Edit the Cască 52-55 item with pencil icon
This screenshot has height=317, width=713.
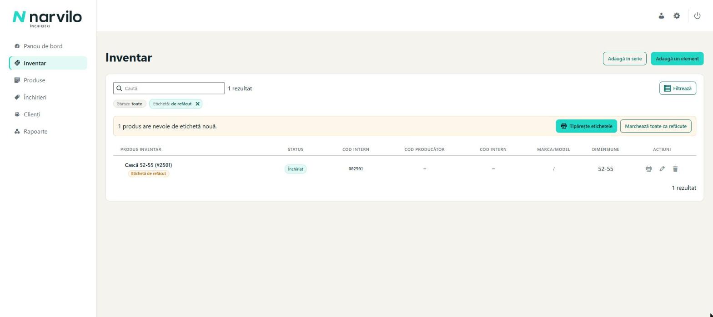(662, 169)
